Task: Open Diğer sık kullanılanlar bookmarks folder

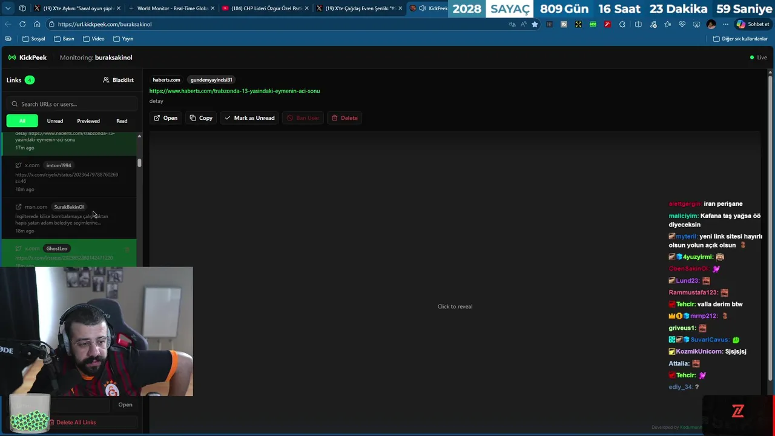Action: coord(740,39)
